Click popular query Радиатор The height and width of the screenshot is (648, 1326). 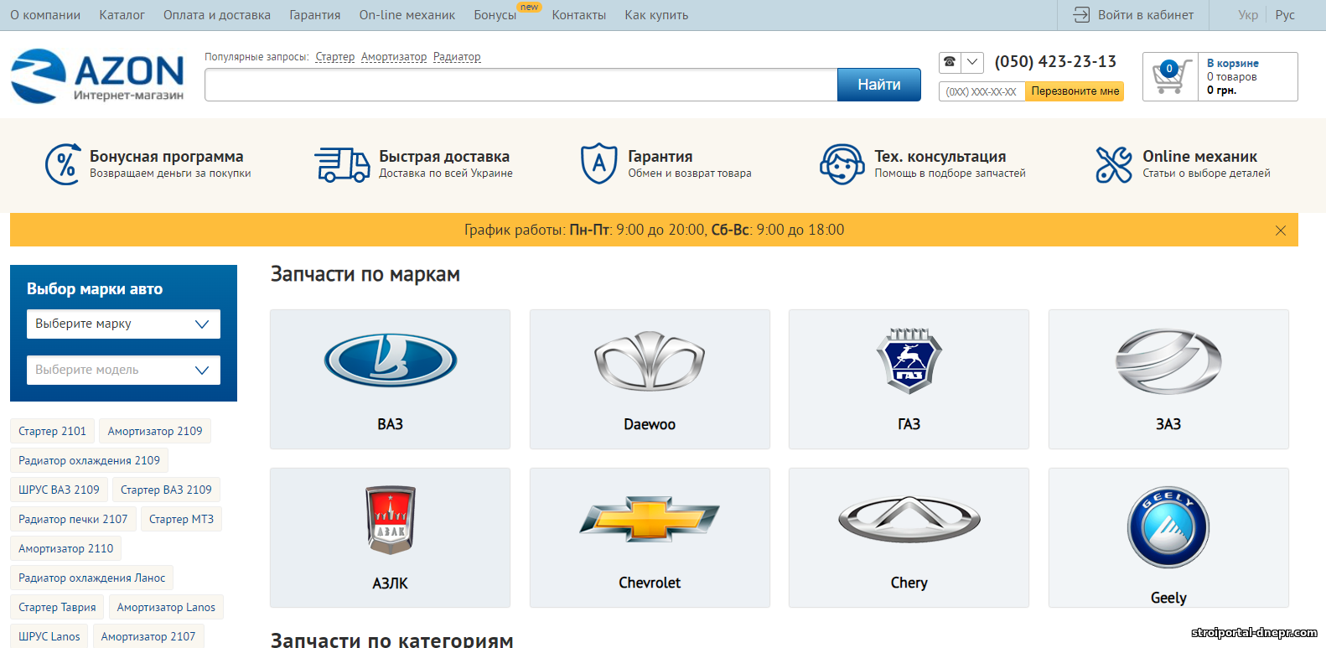point(457,57)
